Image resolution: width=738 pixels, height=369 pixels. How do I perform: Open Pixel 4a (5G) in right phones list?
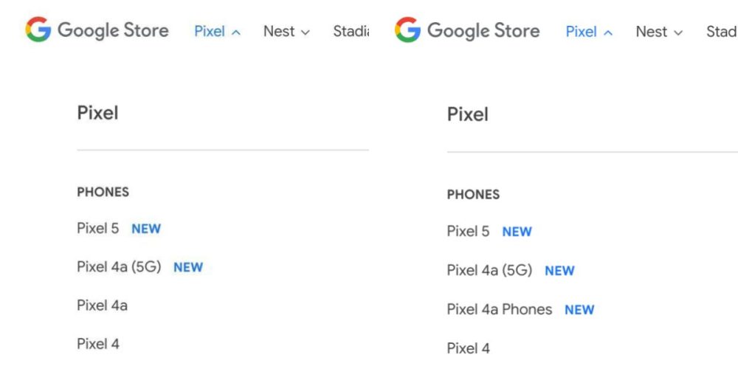[x=489, y=270]
